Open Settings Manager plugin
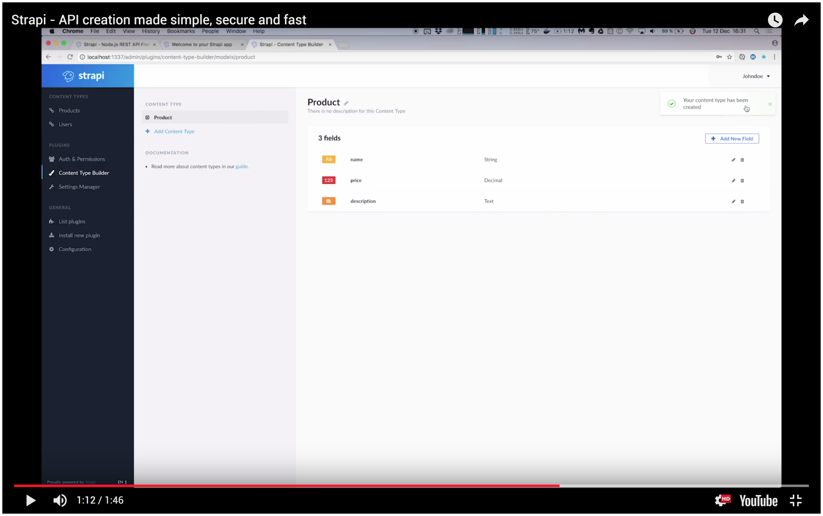 click(x=79, y=187)
